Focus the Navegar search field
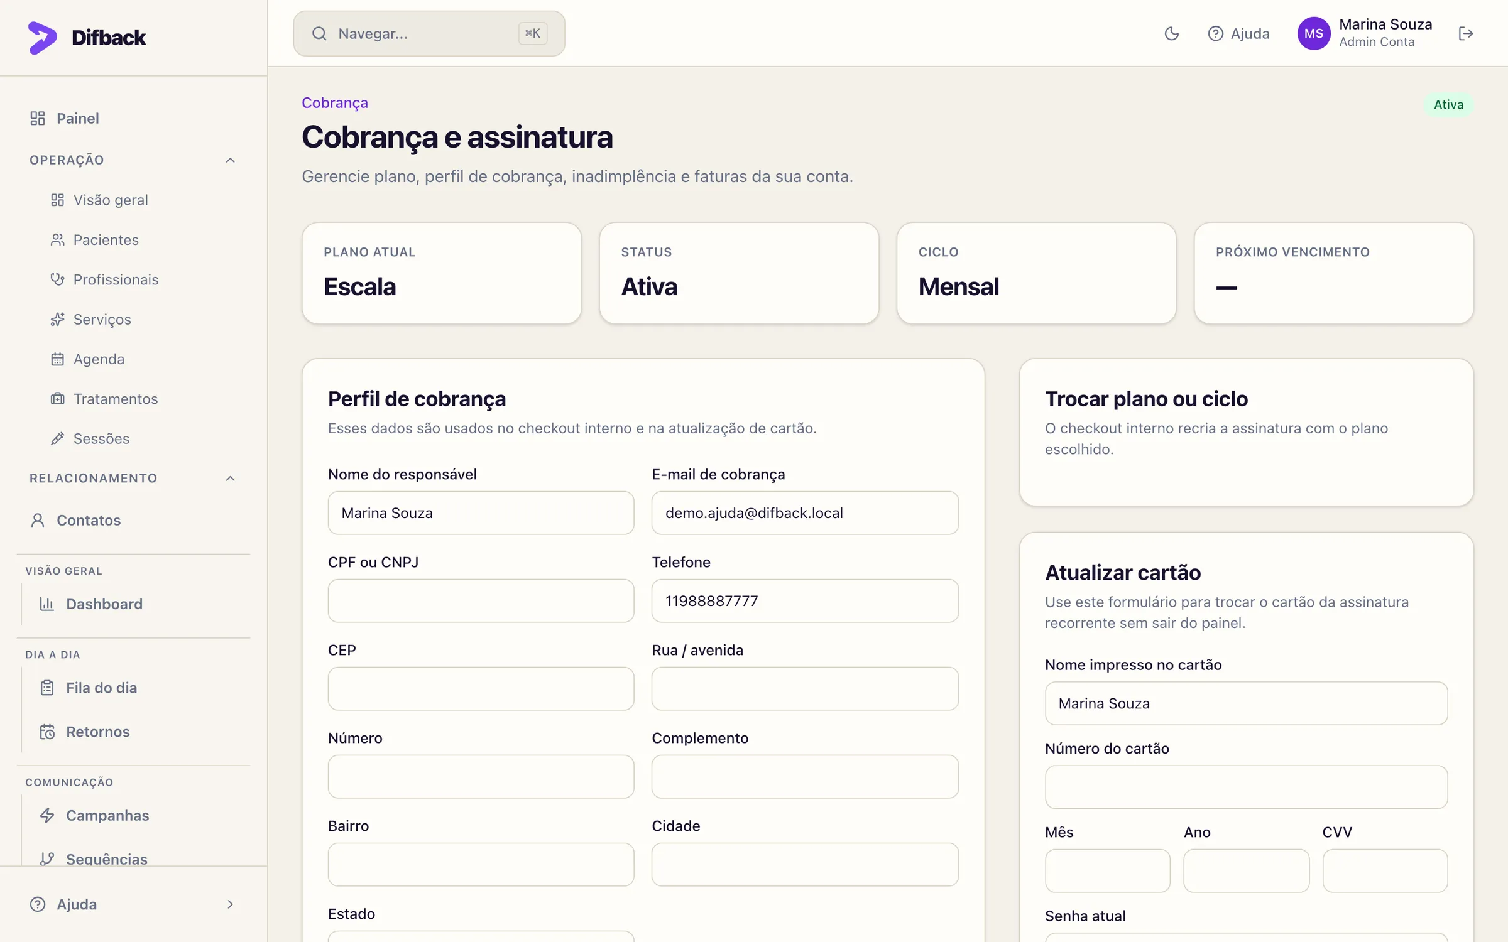The height and width of the screenshot is (942, 1508). coord(429,34)
